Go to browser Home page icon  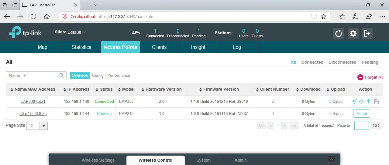[47, 16]
